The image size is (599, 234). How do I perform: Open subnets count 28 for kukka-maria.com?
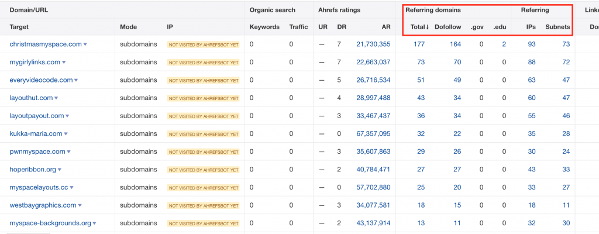point(566,133)
